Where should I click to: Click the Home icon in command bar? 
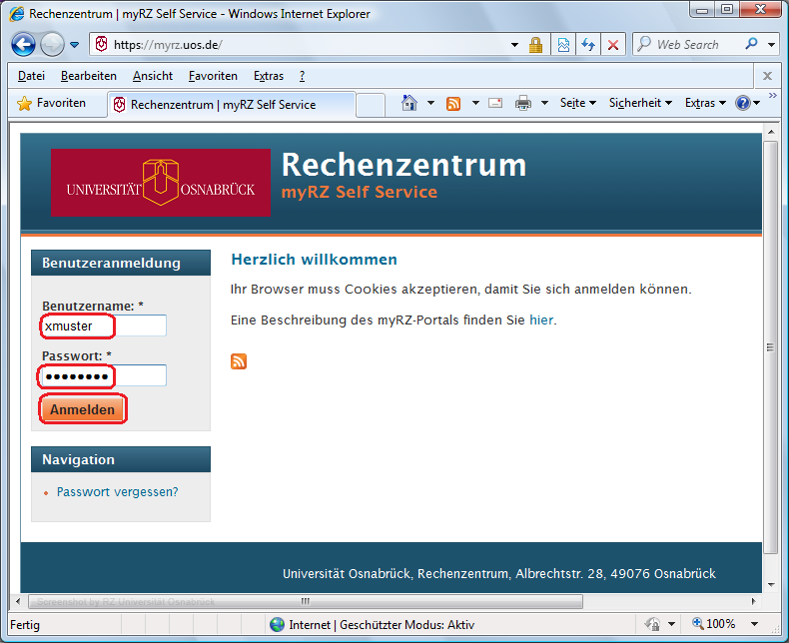408,103
